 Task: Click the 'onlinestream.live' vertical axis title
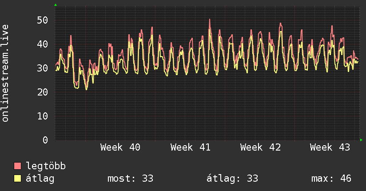[x=5, y=73]
